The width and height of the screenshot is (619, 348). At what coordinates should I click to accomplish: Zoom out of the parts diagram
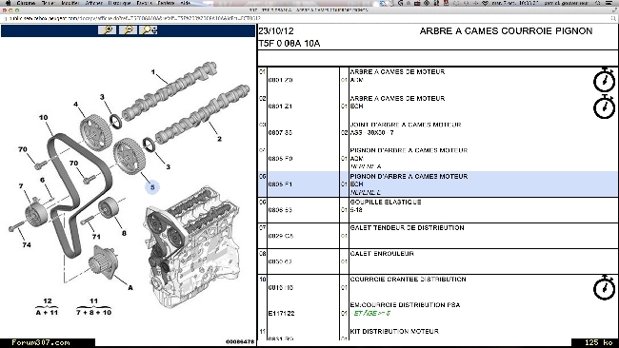[x=128, y=30]
